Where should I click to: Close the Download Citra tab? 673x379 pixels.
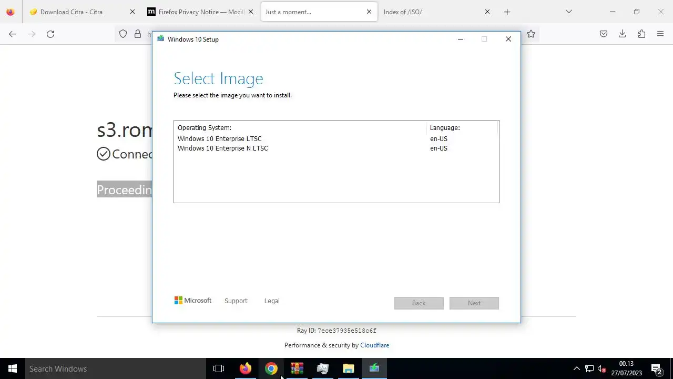(132, 12)
